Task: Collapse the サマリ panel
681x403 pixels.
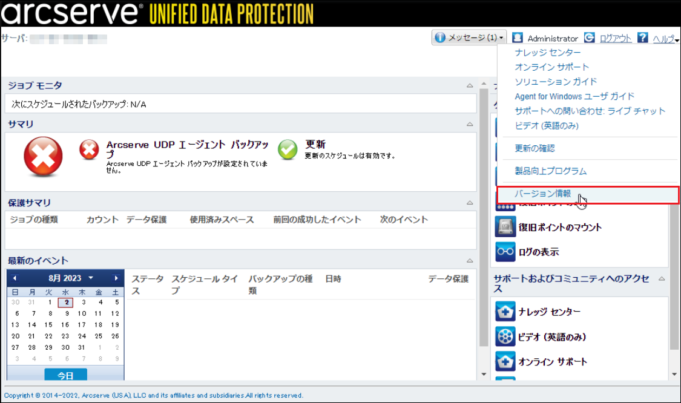Action: [470, 124]
